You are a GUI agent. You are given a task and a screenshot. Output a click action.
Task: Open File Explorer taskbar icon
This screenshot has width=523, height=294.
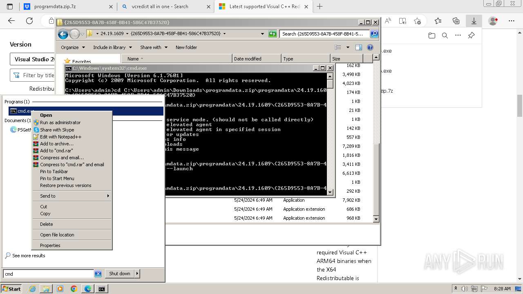coord(46,289)
